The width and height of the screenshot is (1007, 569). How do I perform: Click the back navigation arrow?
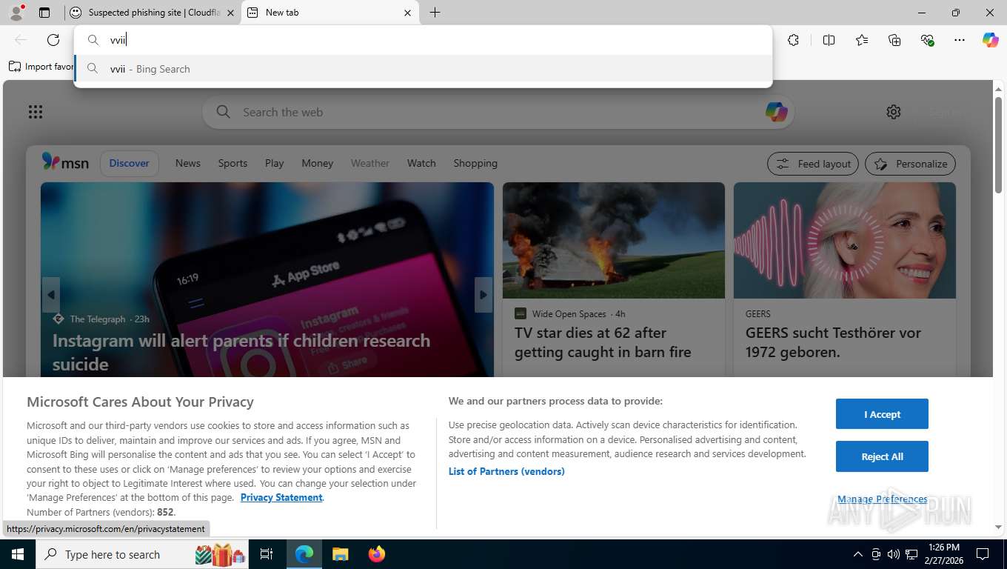point(21,40)
